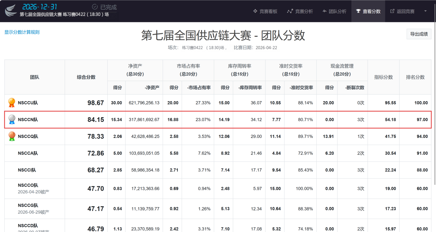Image resolution: width=436 pixels, height=232 pixels.
Task: Click the overall score 72.86
Action: (96, 153)
